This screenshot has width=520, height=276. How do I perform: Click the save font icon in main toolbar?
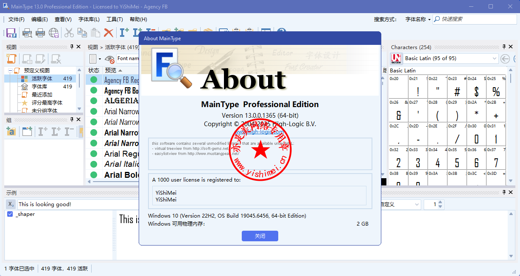[x=11, y=33]
